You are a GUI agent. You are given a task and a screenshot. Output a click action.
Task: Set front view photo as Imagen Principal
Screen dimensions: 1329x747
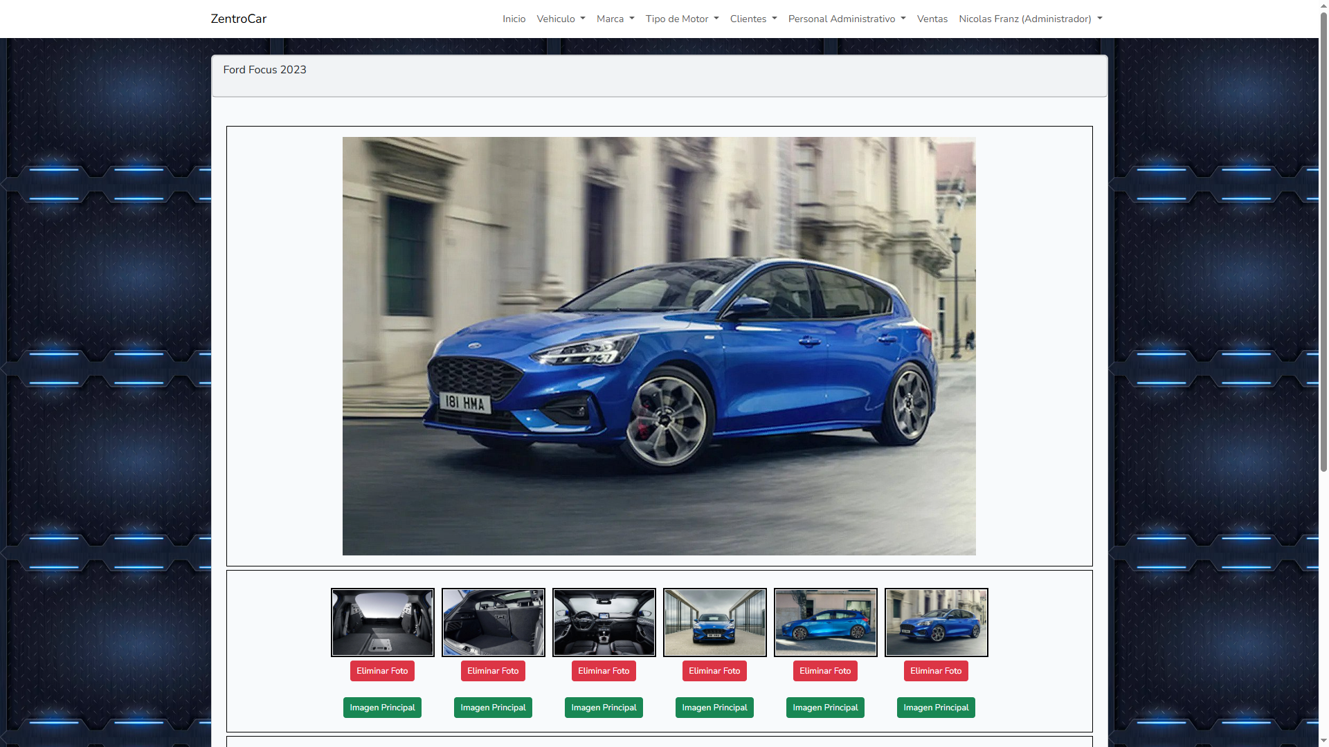[714, 708]
